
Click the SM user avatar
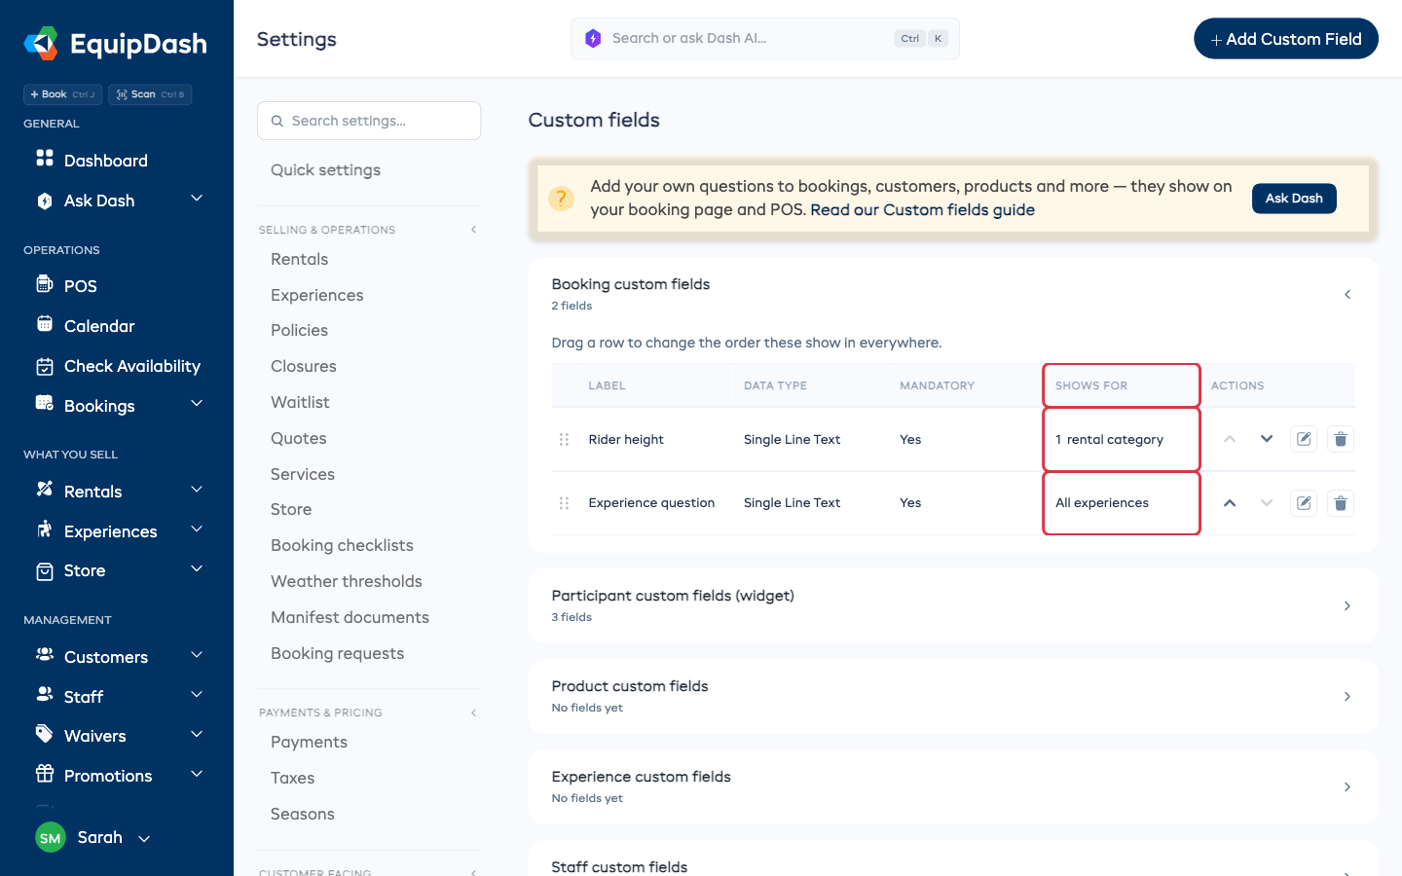coord(51,837)
